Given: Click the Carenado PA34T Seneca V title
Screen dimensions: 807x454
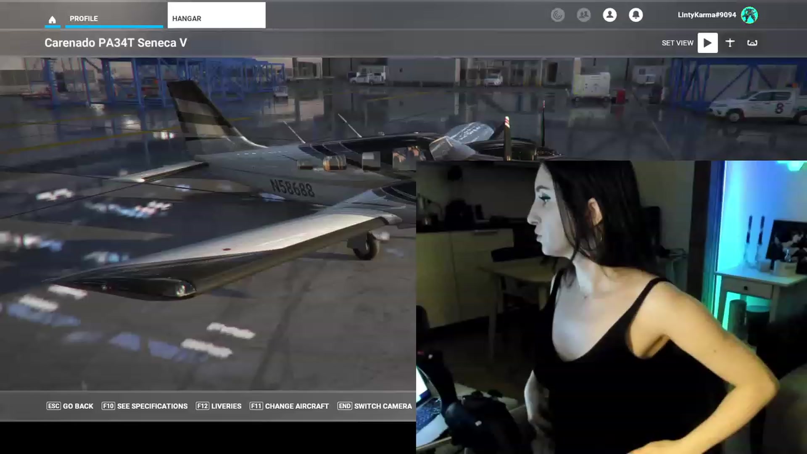Looking at the screenshot, I should (x=116, y=43).
